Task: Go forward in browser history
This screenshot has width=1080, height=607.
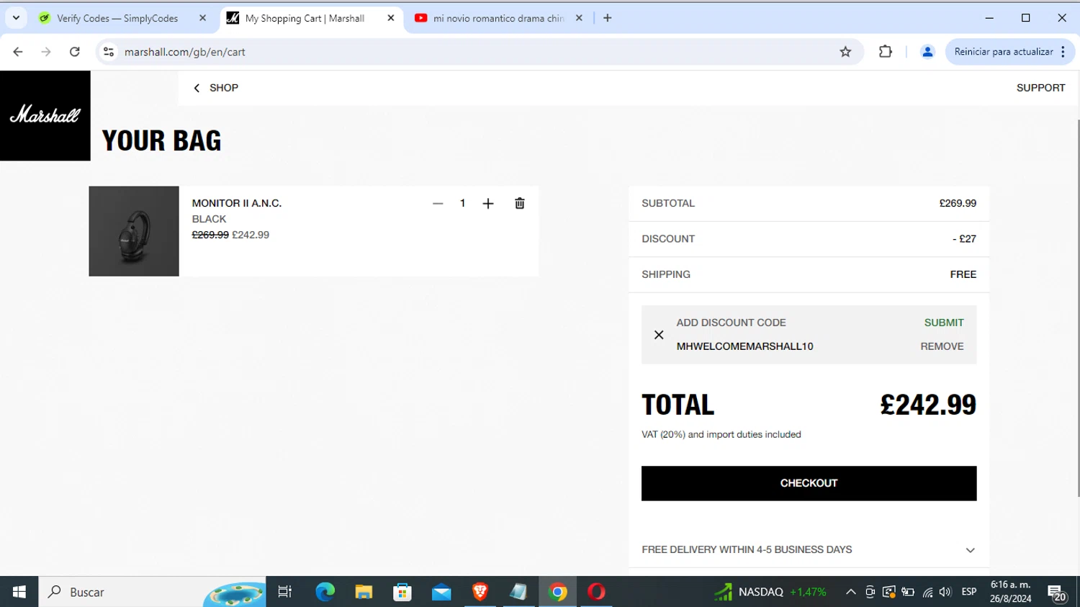Action: [x=46, y=52]
